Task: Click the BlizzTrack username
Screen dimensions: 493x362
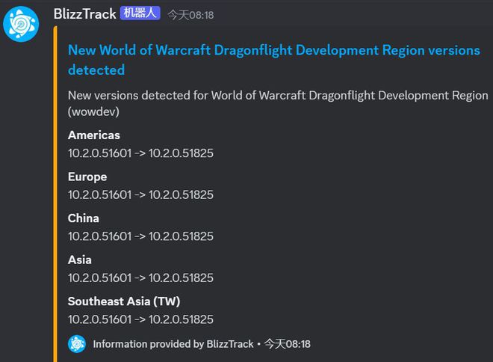Action: 85,14
